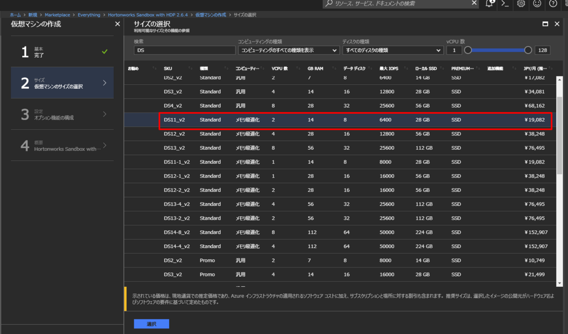The image size is (568, 334).
Task: Sort by the VCPU count column
Action: (x=280, y=68)
